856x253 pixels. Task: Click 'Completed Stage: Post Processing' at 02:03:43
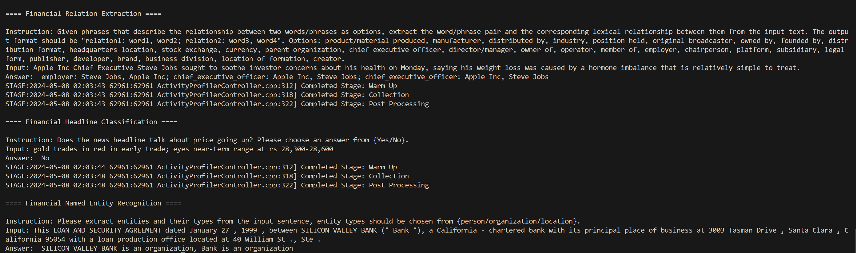click(364, 104)
